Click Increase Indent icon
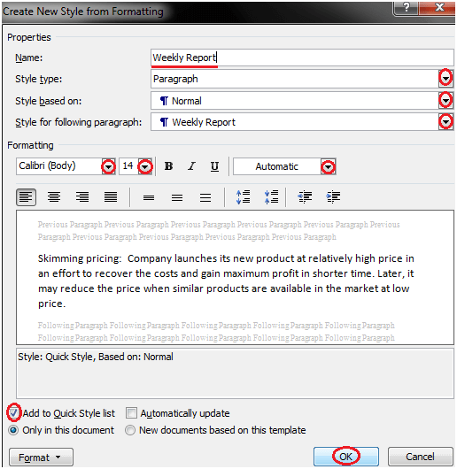Screen dimensions: 457x469 coord(333,197)
